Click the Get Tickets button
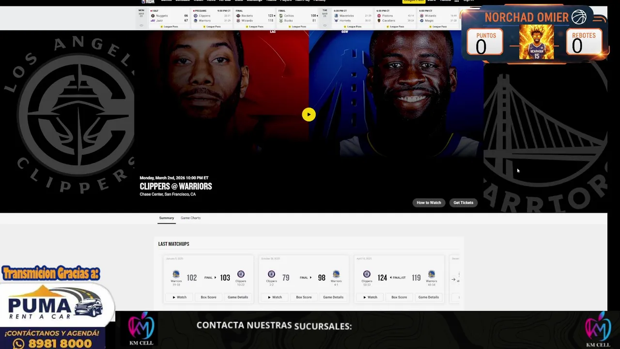The width and height of the screenshot is (620, 349). 463,203
